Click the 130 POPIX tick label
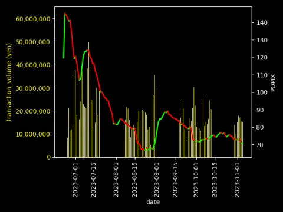Viewport: 283px width, 212px height. pos(262,40)
